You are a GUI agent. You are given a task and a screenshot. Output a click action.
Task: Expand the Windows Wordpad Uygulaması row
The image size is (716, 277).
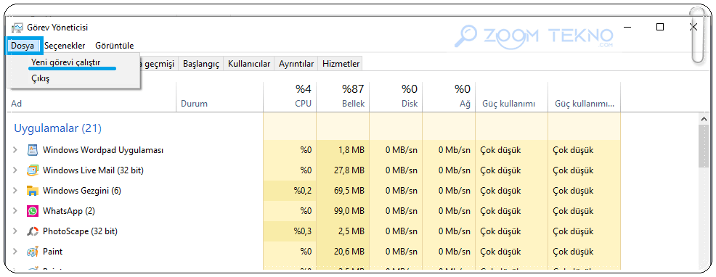15,149
